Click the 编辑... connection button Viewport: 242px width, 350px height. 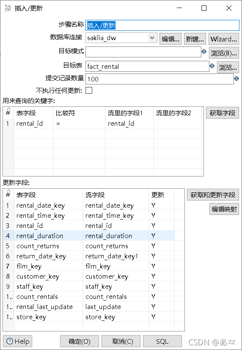point(170,39)
